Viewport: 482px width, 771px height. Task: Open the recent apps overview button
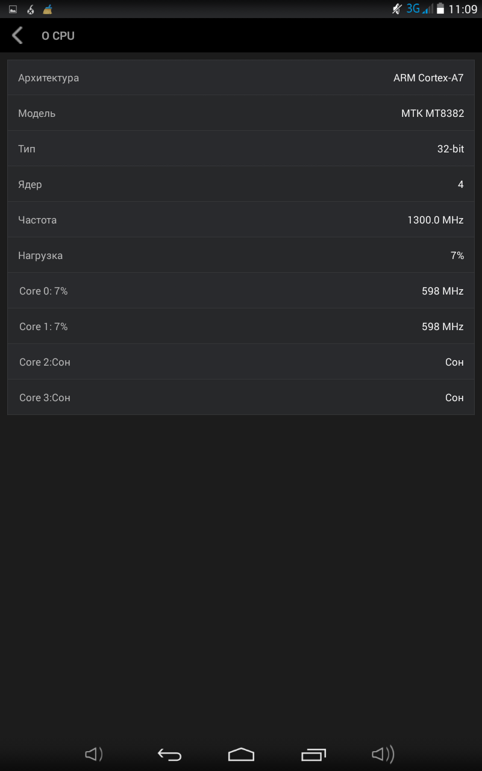tap(313, 754)
